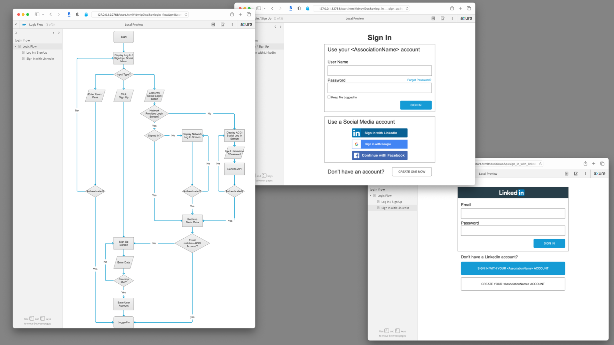Click the Retrieve Basic Data flowchart box
The height and width of the screenshot is (345, 614).
192,221
